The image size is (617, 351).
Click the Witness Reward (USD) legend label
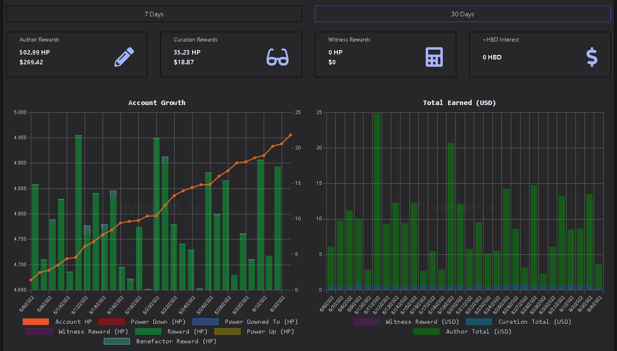[x=422, y=322]
